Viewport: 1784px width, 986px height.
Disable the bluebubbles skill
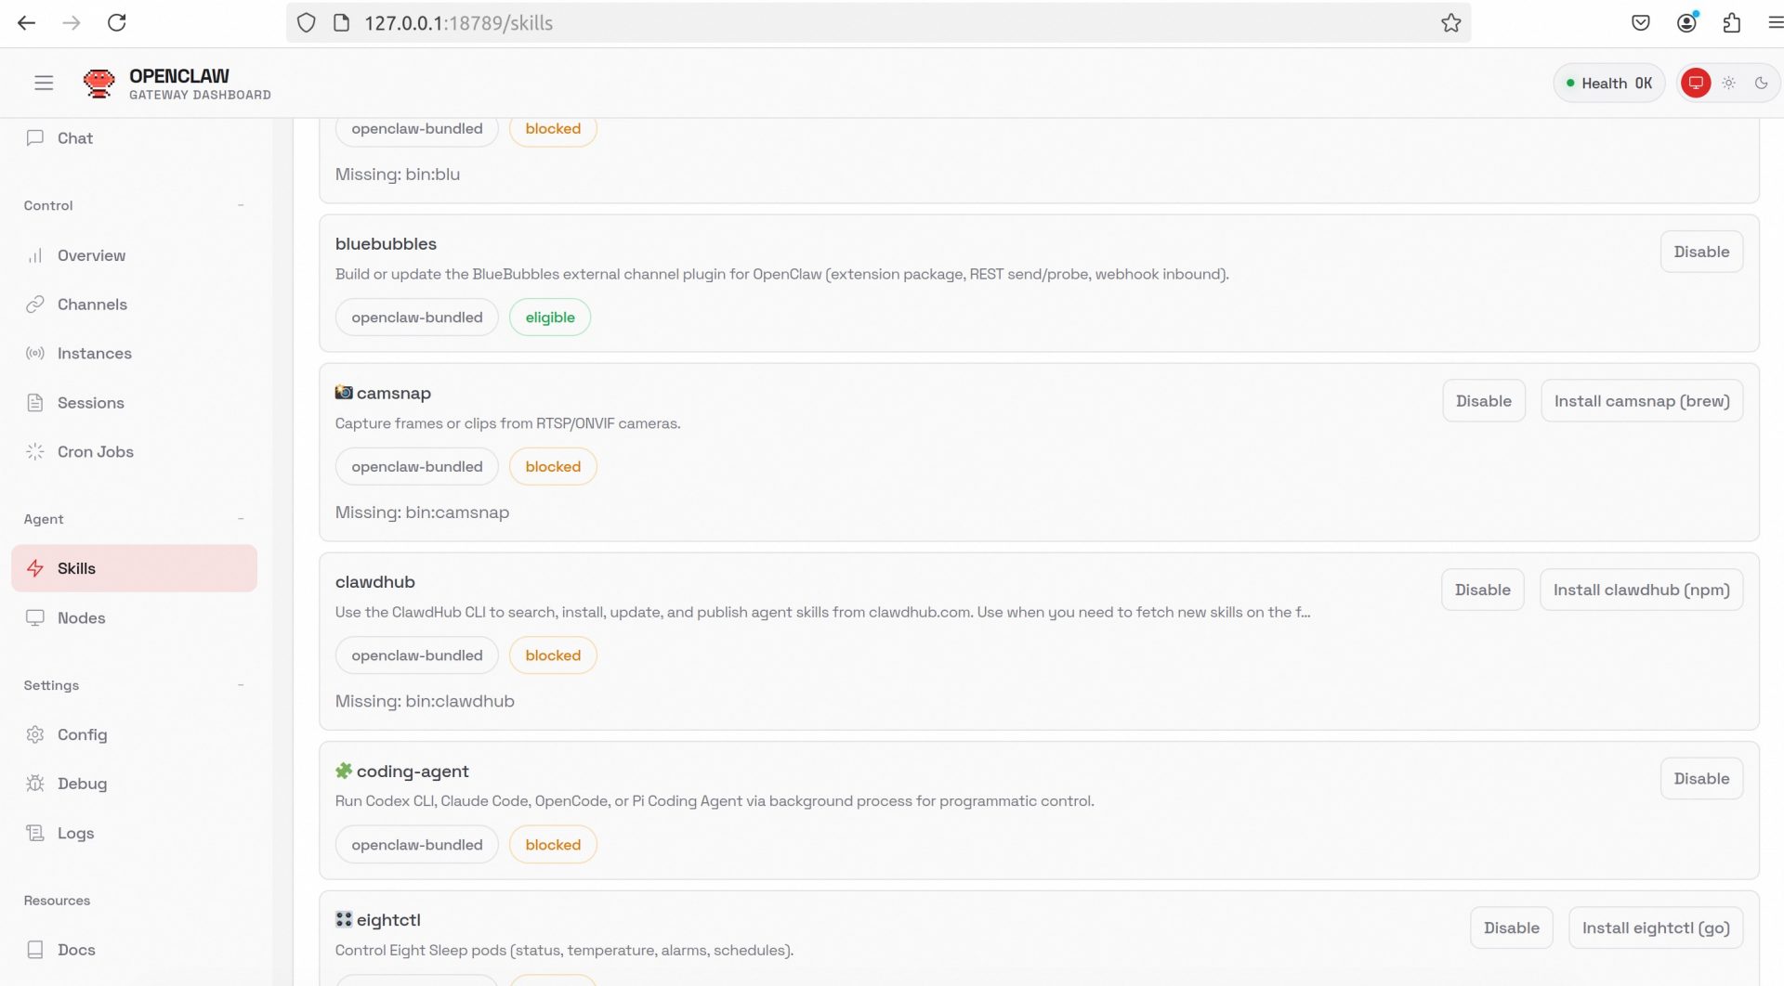tap(1700, 252)
